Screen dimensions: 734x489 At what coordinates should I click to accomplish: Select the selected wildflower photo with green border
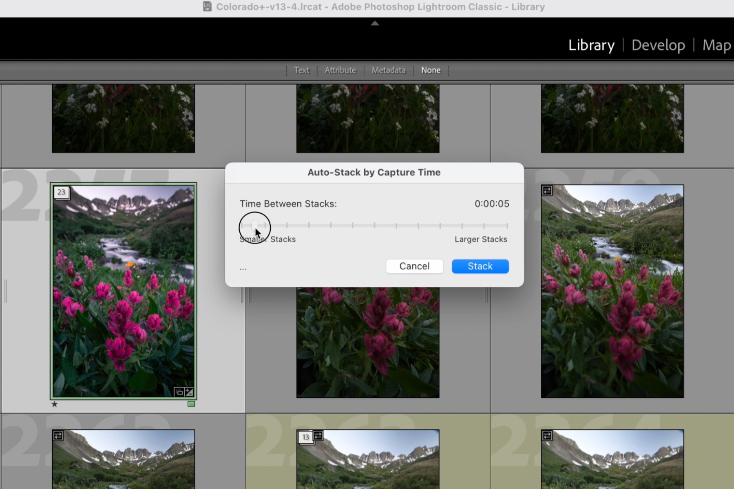pos(124,291)
